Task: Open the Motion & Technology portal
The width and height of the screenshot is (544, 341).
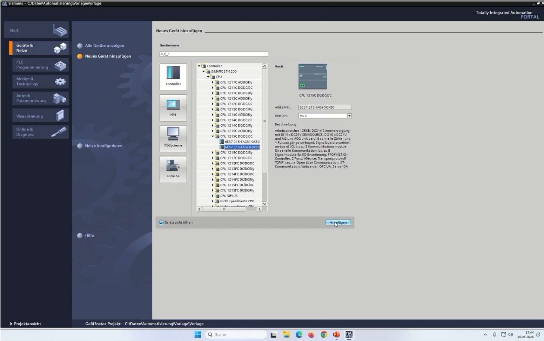Action: coord(40,81)
